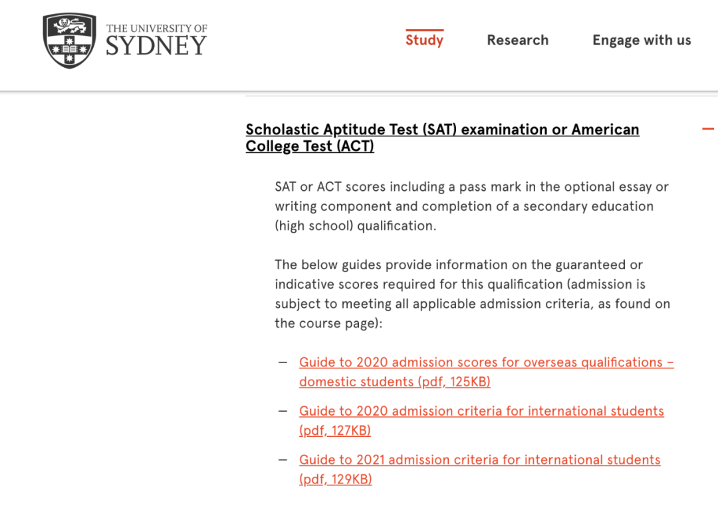
Task: Toggle the Scholastic Aptitude Test (SAT) accordion heading
Action: pos(442,130)
